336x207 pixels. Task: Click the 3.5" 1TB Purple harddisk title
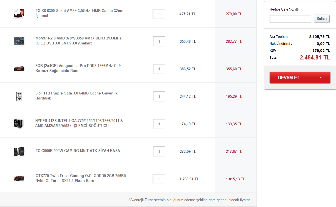[x=76, y=96]
